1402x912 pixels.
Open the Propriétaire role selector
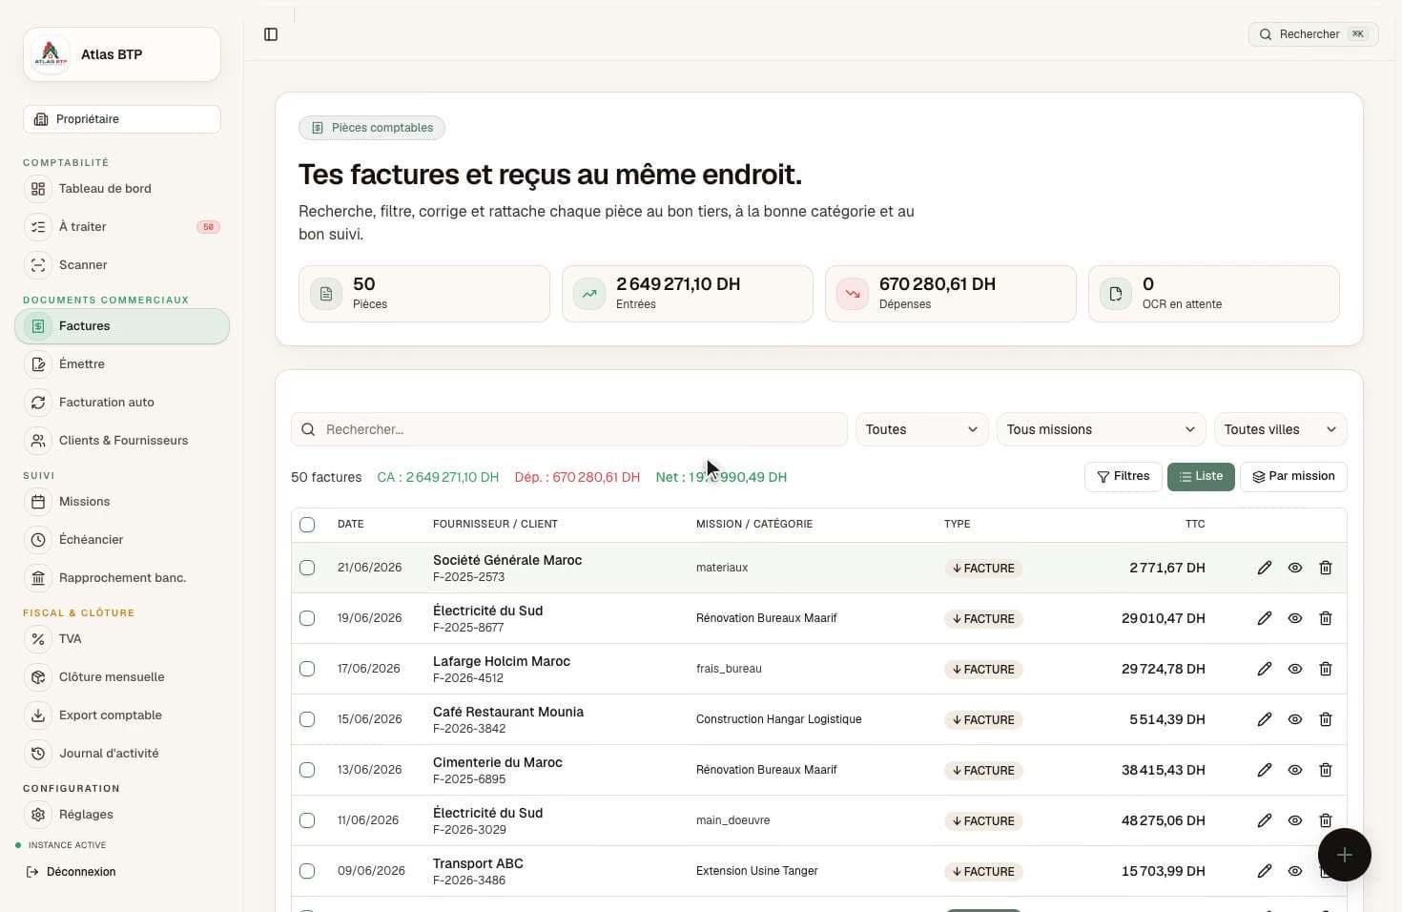(122, 119)
